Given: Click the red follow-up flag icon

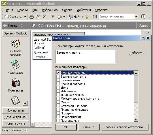Looking at the screenshot, I should click(x=53, y=17).
